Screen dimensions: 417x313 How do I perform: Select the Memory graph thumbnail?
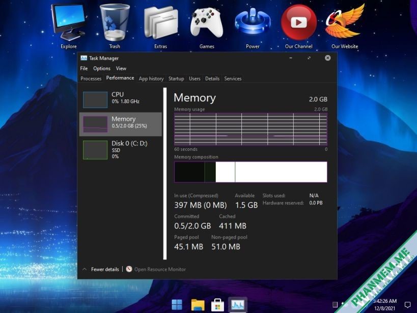click(95, 124)
